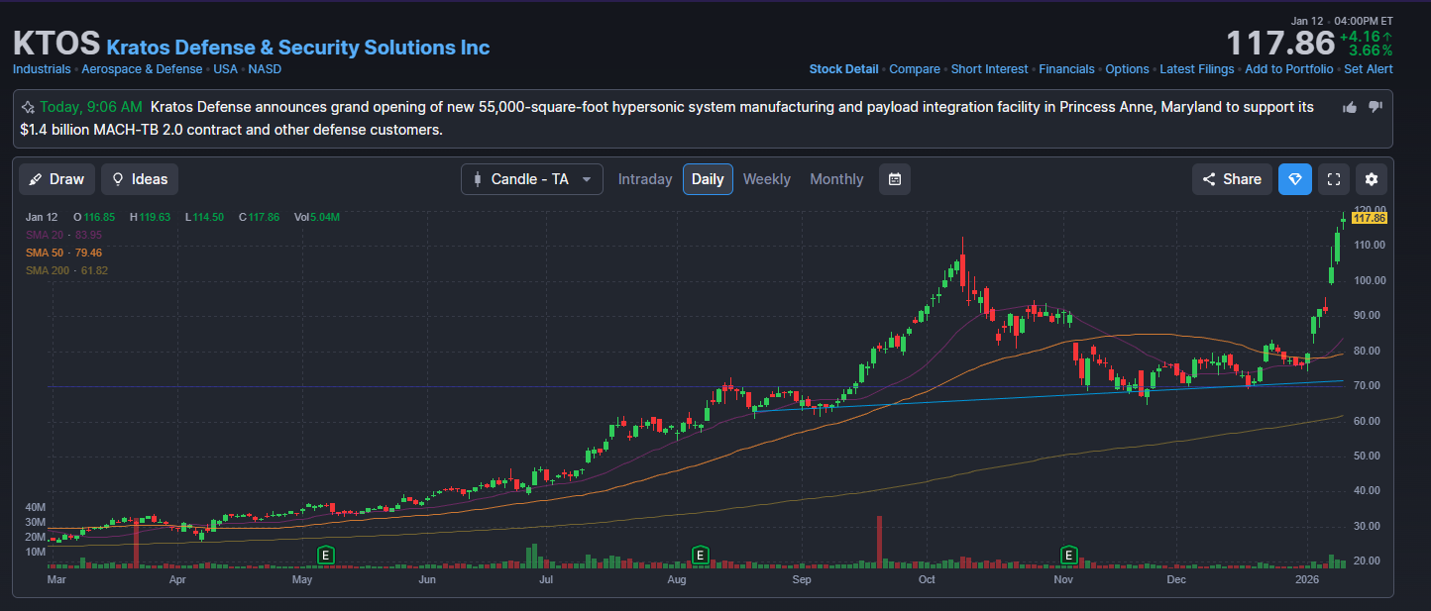Click Set Alert link
The image size is (1431, 611).
1369,69
